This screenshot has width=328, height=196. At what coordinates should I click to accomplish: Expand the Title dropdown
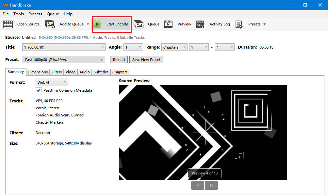click(64, 47)
